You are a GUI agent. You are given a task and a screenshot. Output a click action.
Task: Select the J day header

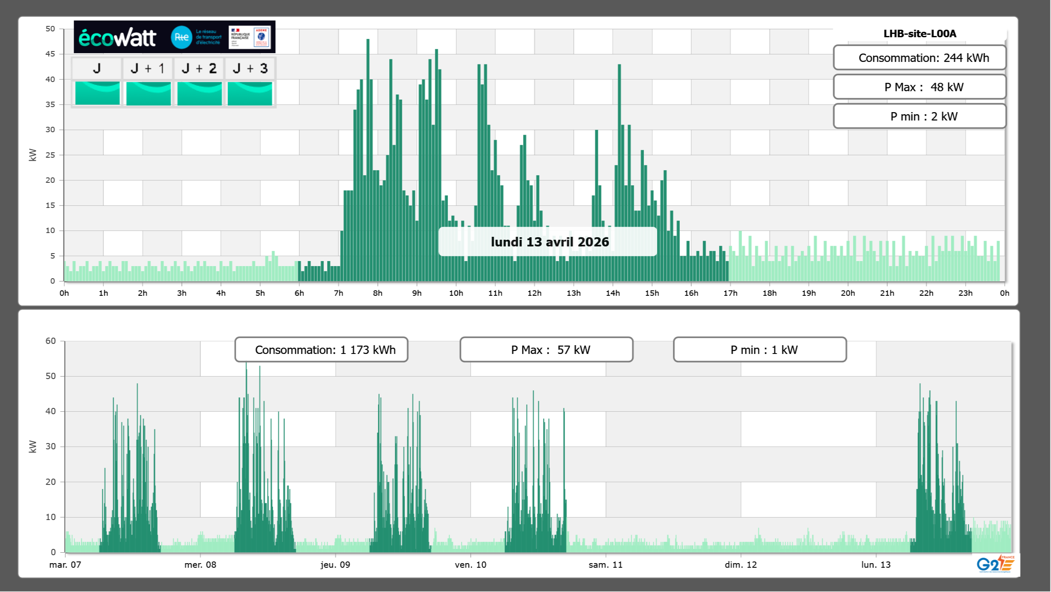[97, 68]
